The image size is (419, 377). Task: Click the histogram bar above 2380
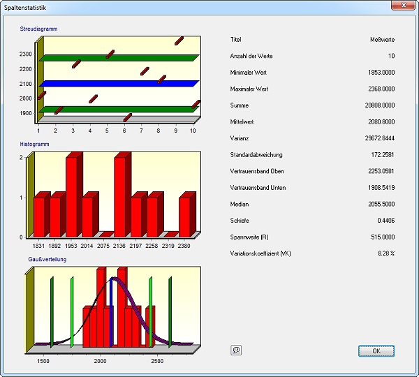pos(185,216)
